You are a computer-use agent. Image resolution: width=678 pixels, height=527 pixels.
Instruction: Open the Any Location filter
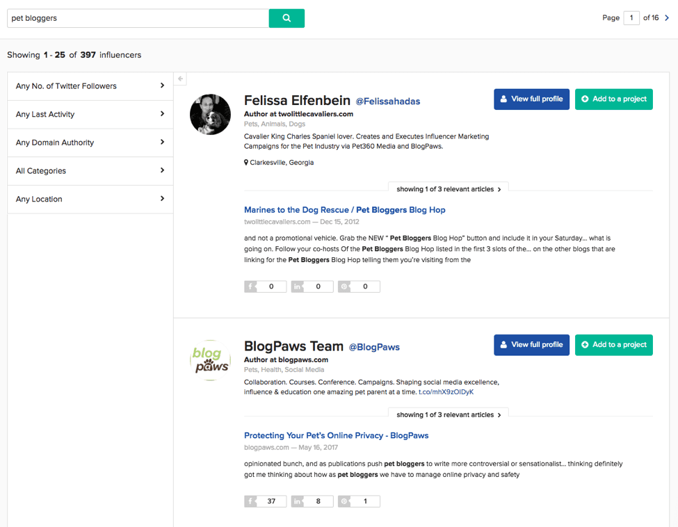click(x=90, y=199)
